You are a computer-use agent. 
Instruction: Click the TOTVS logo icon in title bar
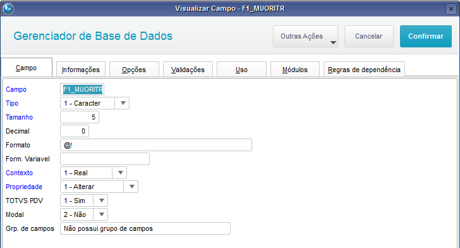tap(8, 8)
